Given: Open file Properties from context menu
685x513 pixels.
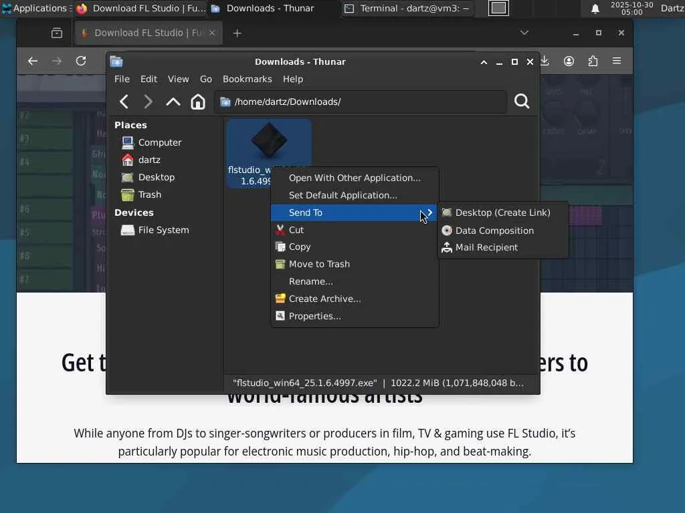Looking at the screenshot, I should (x=355, y=316).
